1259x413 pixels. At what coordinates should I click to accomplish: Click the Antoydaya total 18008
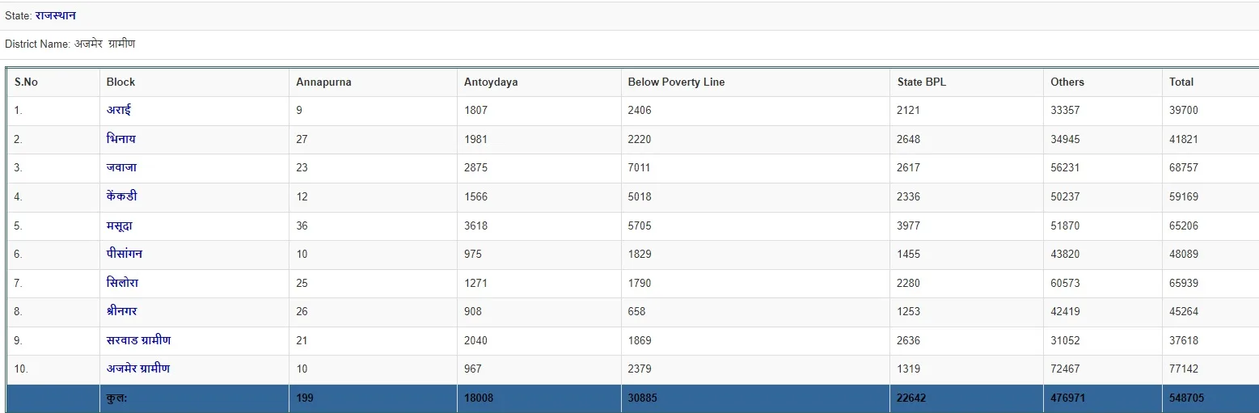[480, 398]
